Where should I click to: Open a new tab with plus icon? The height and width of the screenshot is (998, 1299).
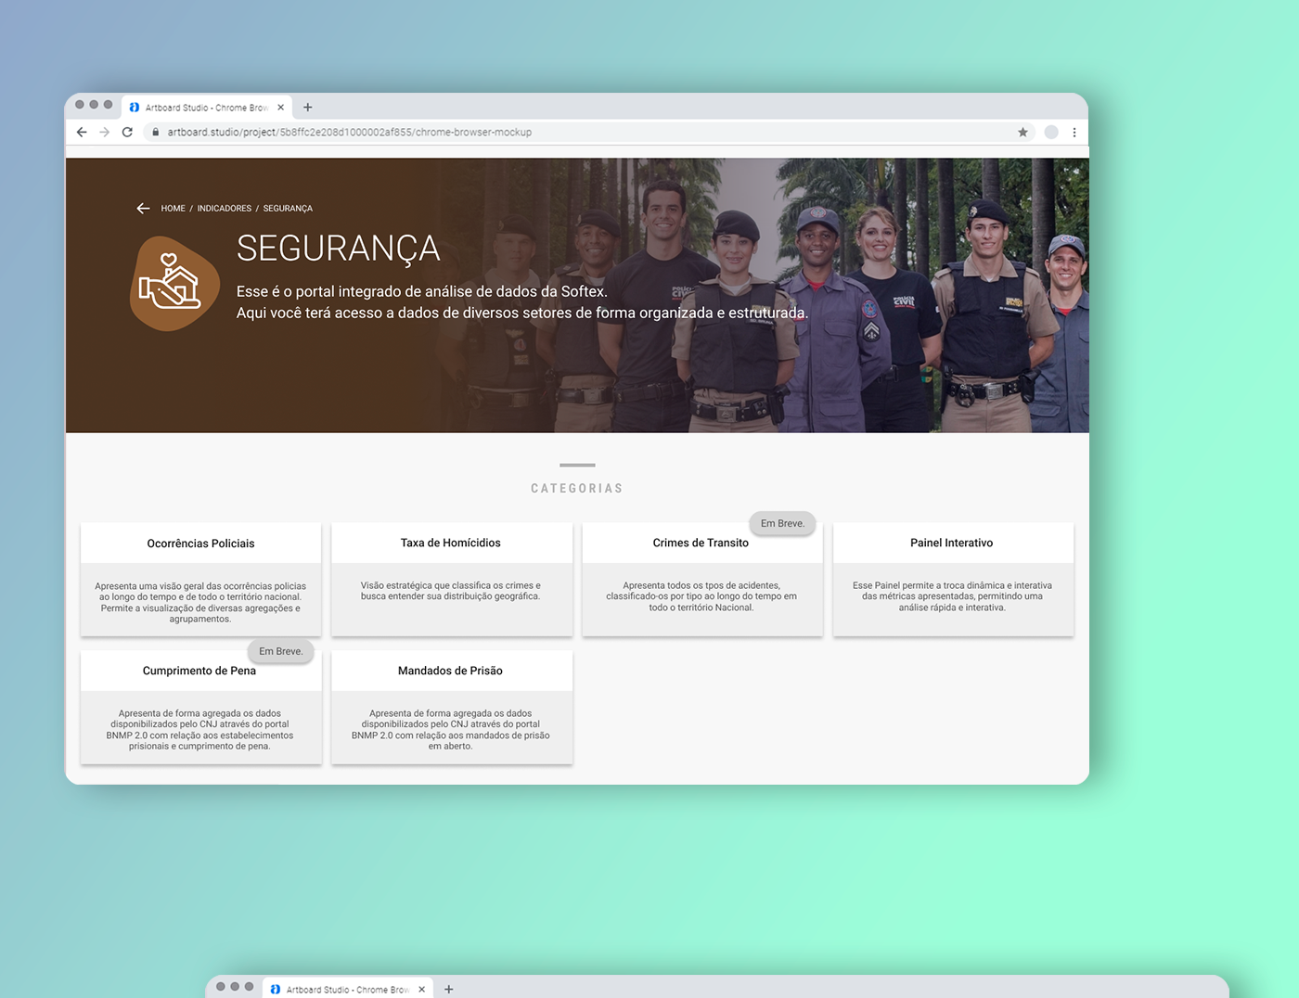tap(308, 108)
